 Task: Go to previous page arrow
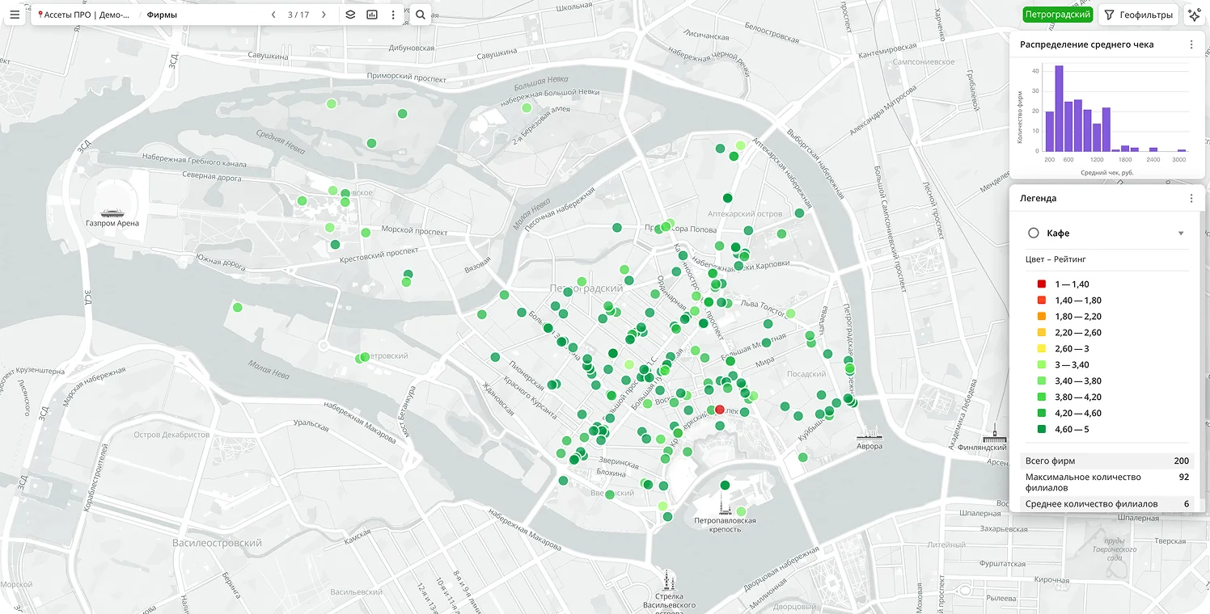pyautogui.click(x=273, y=15)
